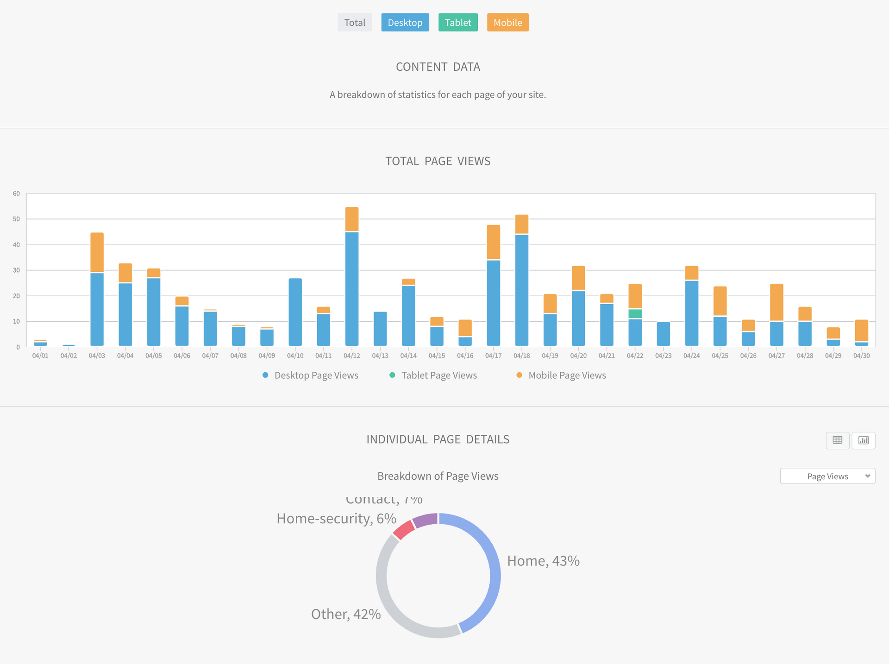Click the Page Views dropdown arrow

pos(867,476)
